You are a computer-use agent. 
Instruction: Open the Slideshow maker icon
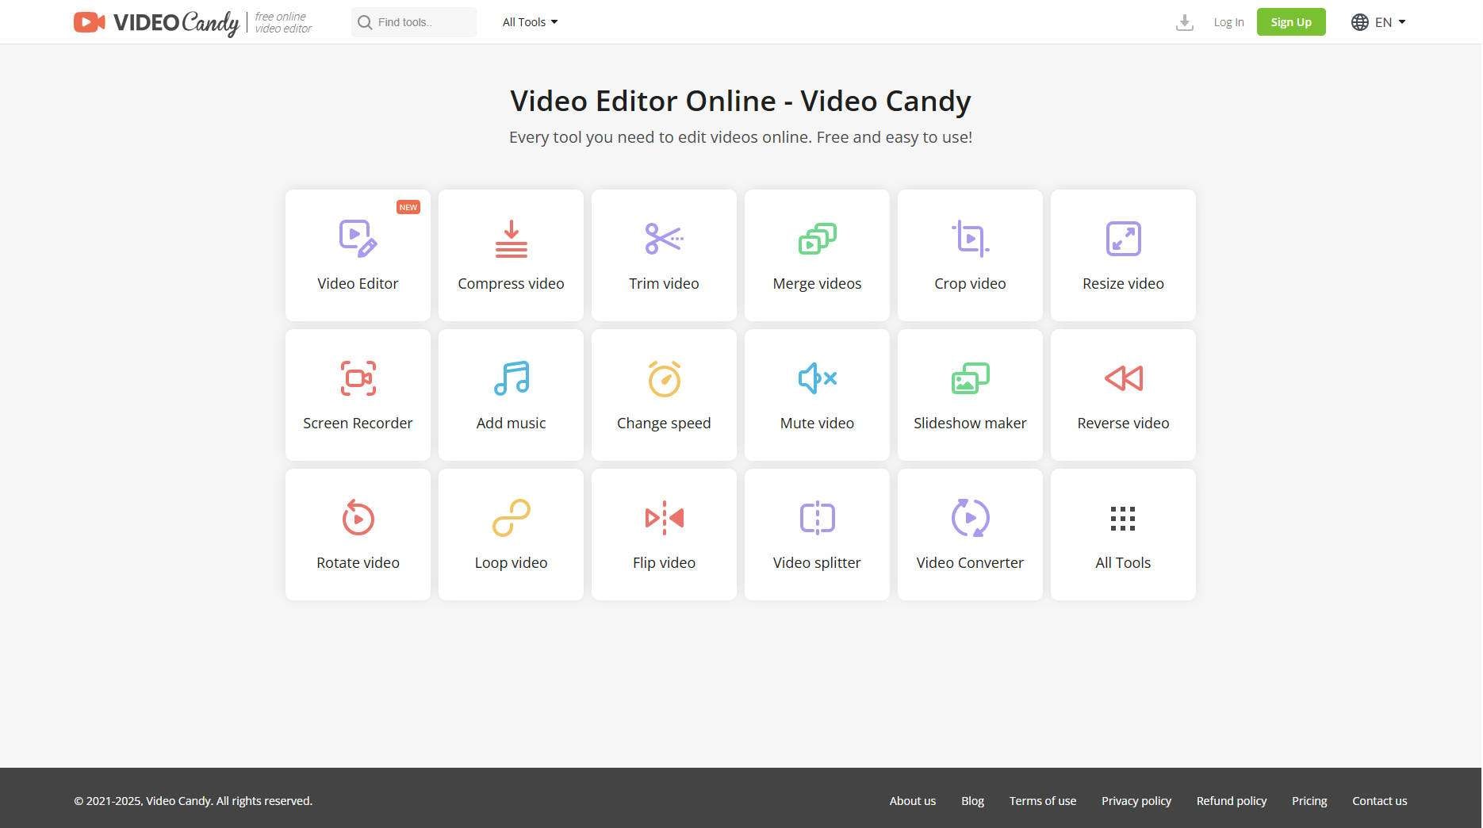pyautogui.click(x=970, y=378)
